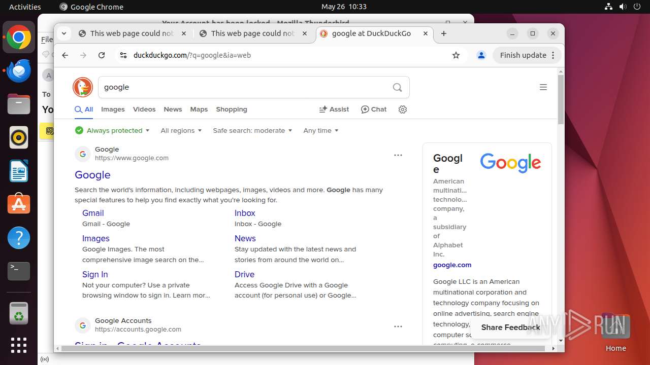Screen dimensions: 650x365
Task: Open Trash from the dock
Action: click(x=19, y=313)
